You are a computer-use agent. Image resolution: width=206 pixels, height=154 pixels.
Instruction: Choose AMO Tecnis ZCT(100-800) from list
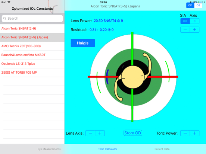[x=32, y=46]
